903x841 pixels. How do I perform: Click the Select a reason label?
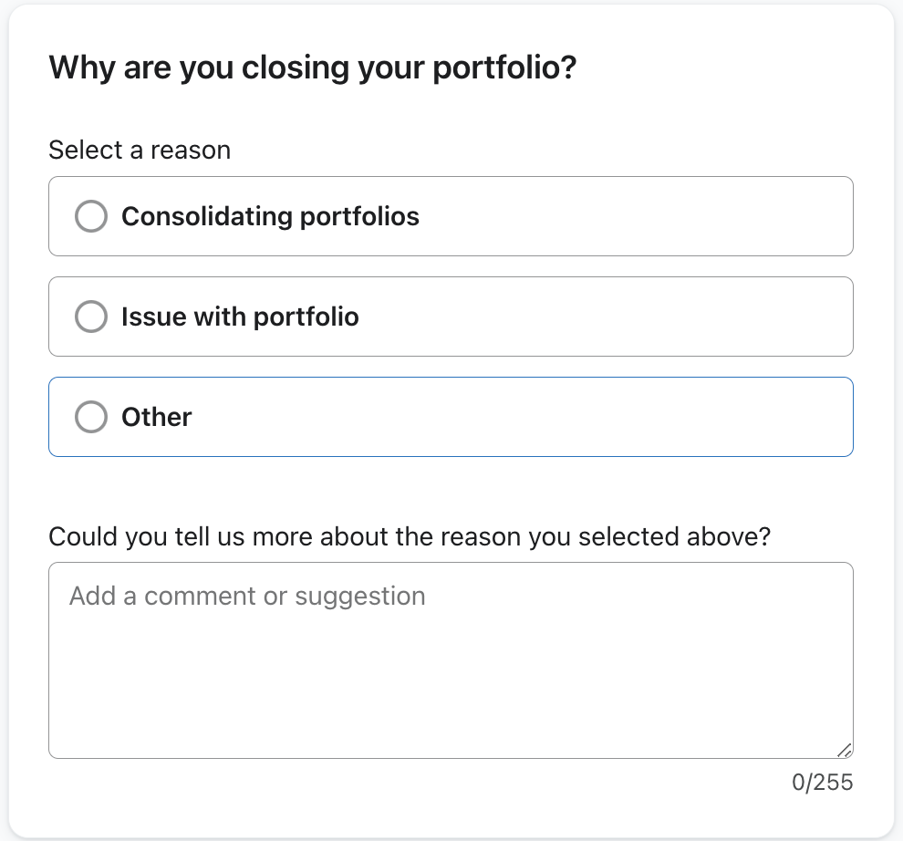[x=139, y=151]
